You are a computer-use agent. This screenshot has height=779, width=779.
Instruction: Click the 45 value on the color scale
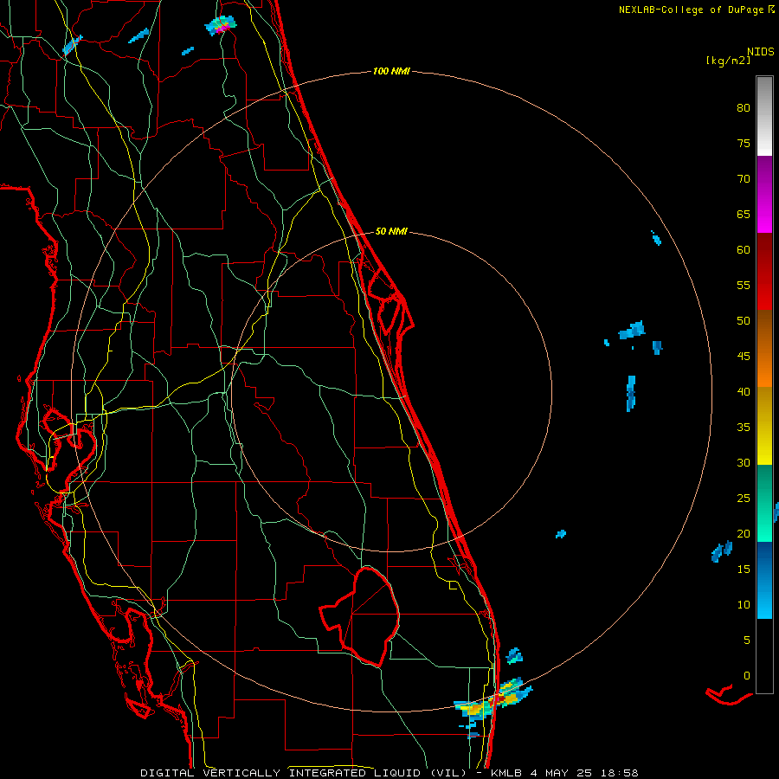pyautogui.click(x=744, y=357)
